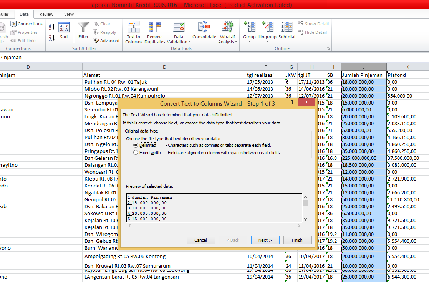This screenshot has width=429, height=282.
Task: Expand What-If Analysis dropdown arrow
Action: [236, 42]
